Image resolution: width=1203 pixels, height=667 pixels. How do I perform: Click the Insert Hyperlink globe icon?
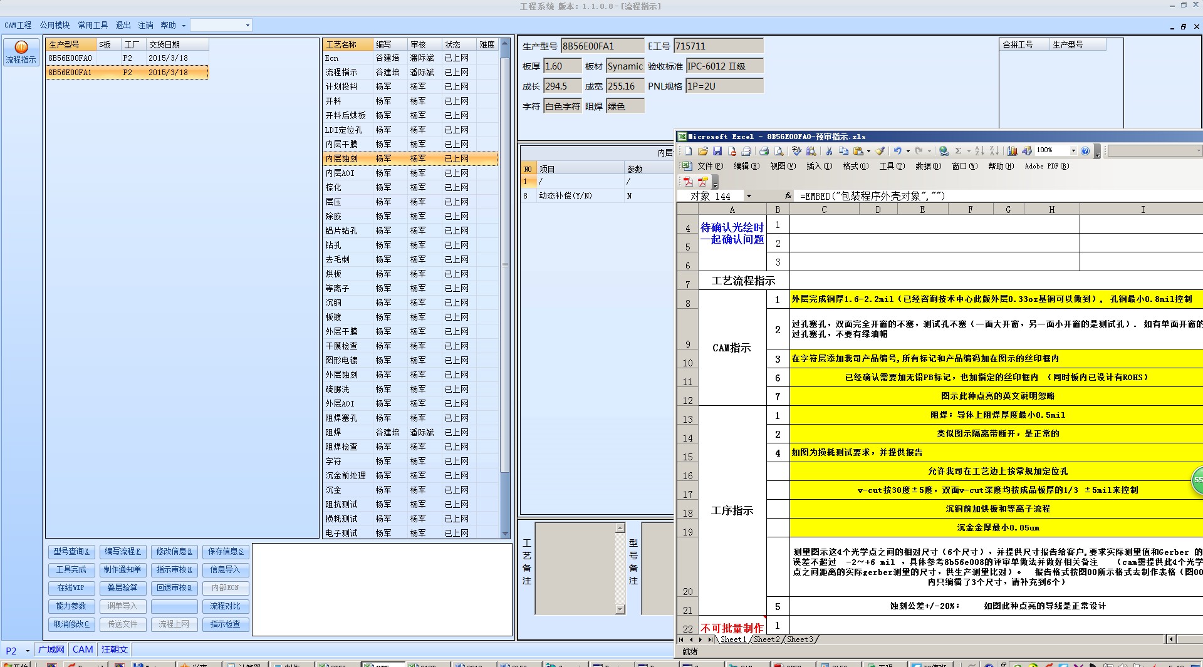[x=944, y=151]
